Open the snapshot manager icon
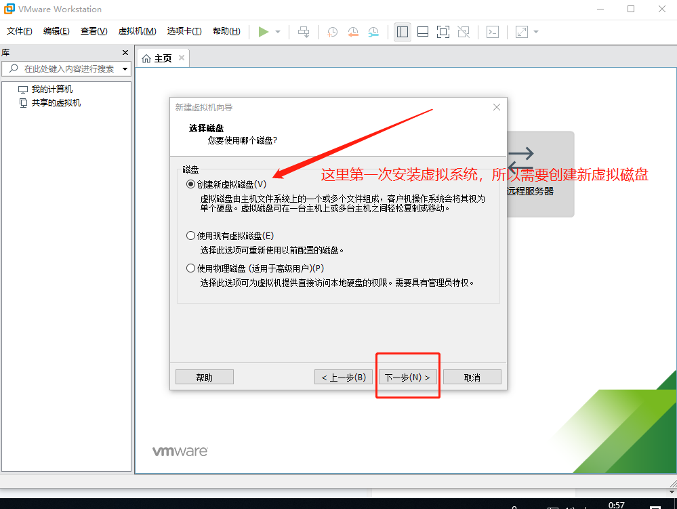Image resolution: width=677 pixels, height=509 pixels. [x=373, y=31]
